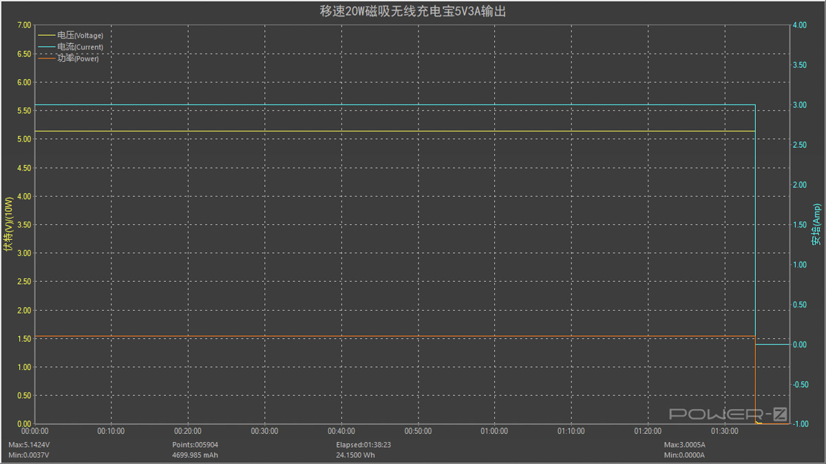The width and height of the screenshot is (826, 464).
Task: Click the 00:30:00 time axis marker
Action: click(x=264, y=432)
